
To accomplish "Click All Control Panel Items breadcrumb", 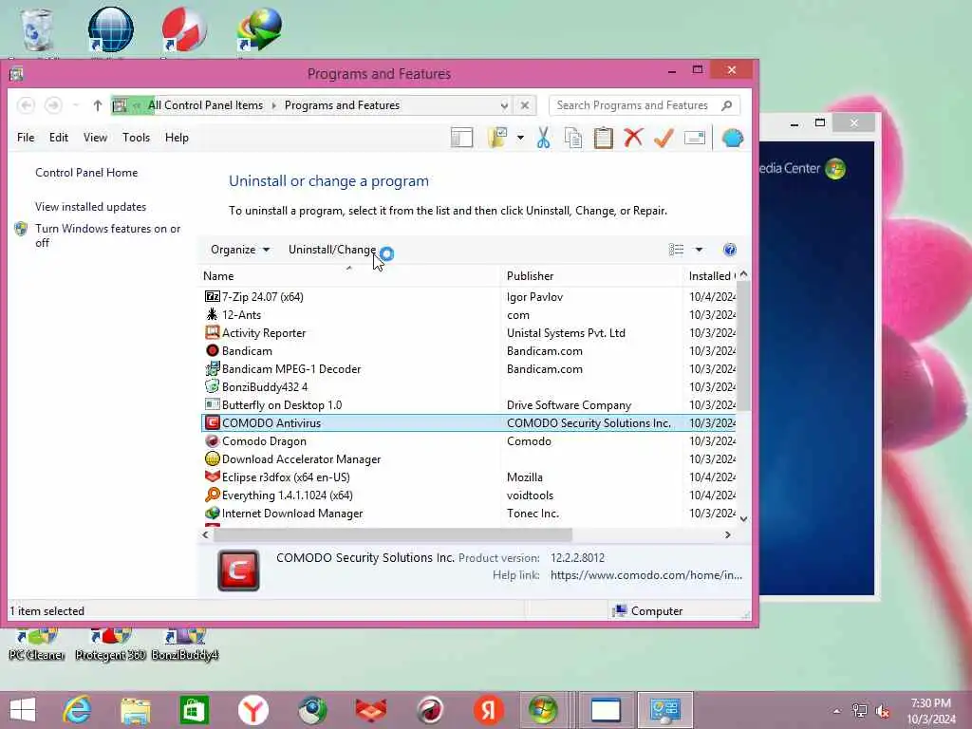I will 205,105.
